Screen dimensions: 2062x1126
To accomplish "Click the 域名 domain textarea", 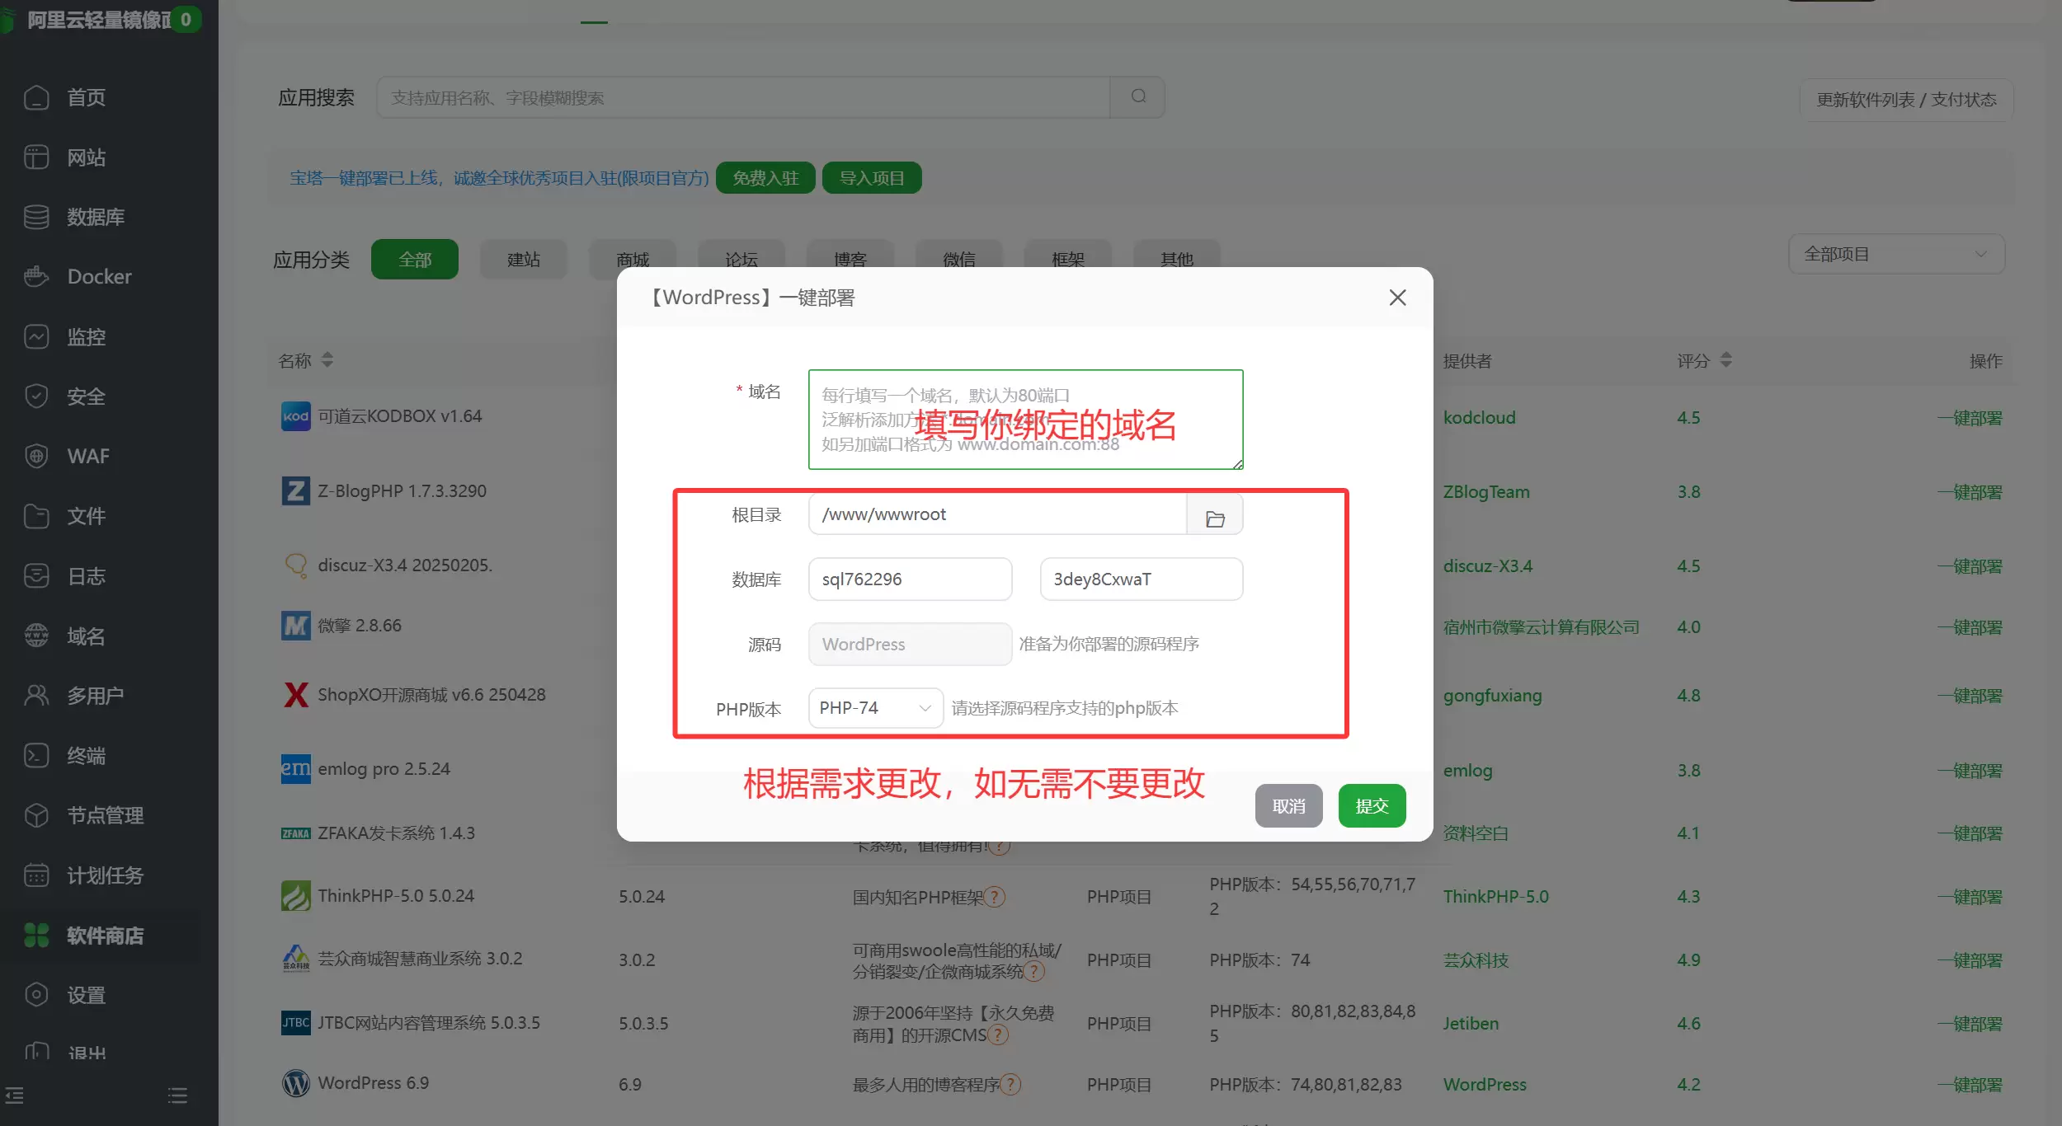I will pyautogui.click(x=1025, y=420).
